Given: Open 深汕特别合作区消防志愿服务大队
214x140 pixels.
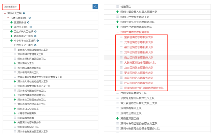Looking at the screenshot, I should (144, 88).
